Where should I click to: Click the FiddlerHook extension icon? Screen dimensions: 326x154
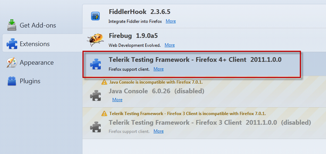[x=95, y=16]
